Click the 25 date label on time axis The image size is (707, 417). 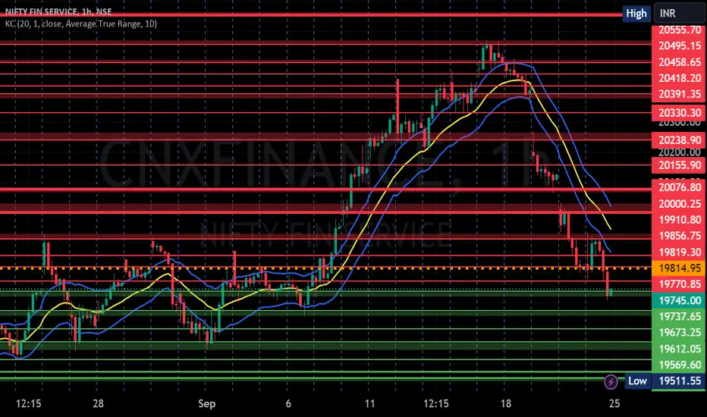click(614, 403)
